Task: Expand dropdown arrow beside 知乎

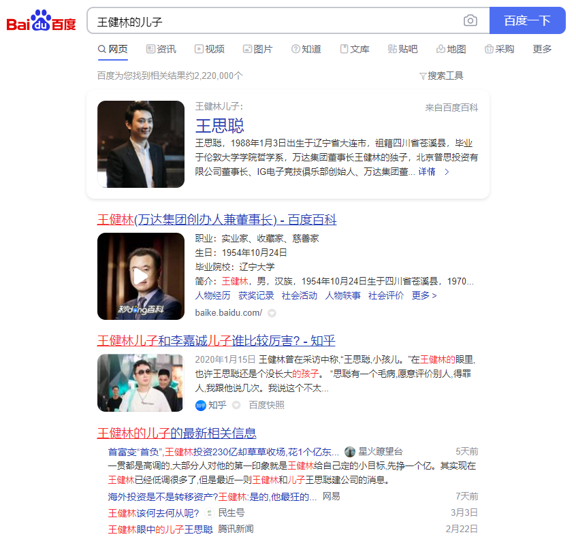Action: (x=236, y=406)
